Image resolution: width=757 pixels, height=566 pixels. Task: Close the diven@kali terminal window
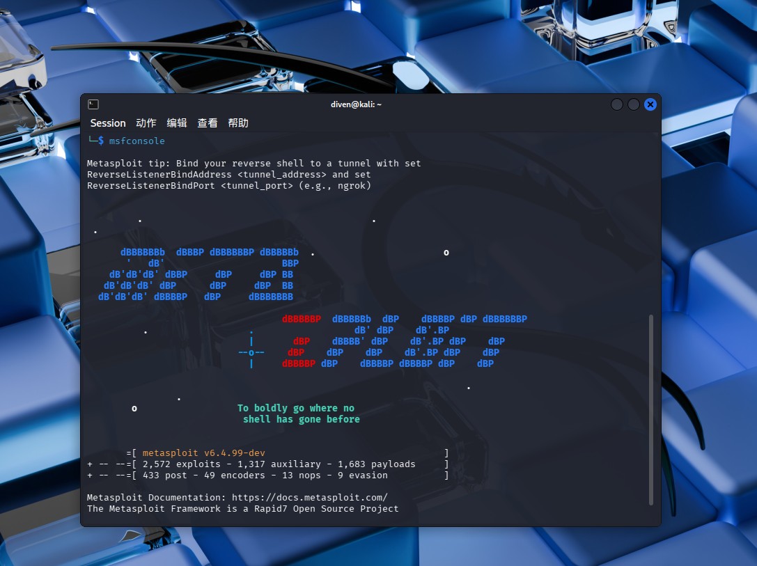(650, 104)
